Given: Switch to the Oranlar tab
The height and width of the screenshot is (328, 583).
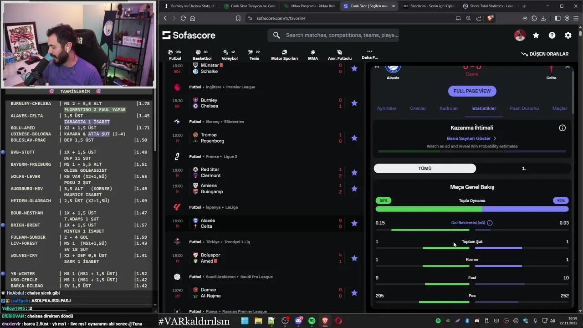Looking at the screenshot, I should coord(418,108).
